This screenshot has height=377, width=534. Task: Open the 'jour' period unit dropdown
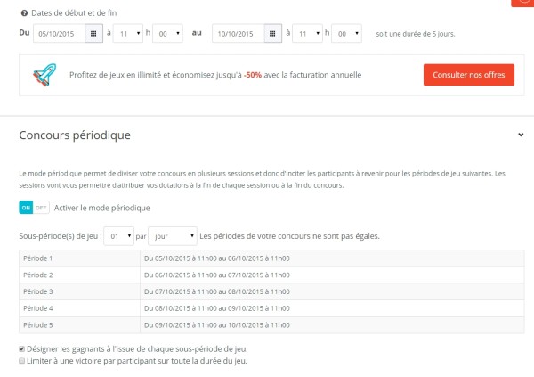coord(172,236)
